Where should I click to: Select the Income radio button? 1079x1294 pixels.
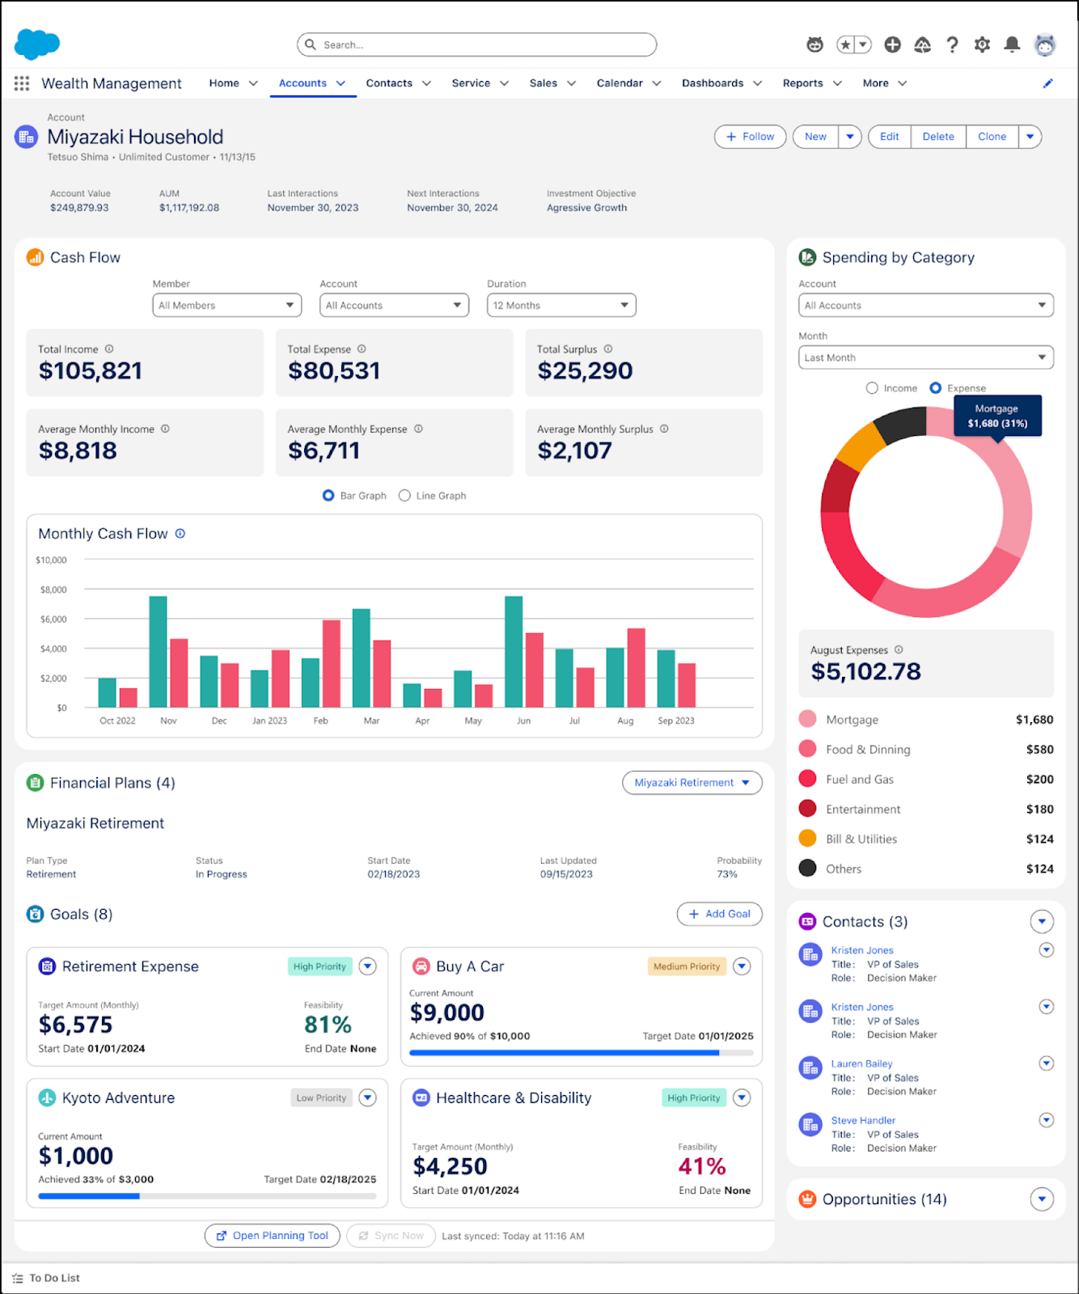coord(872,388)
